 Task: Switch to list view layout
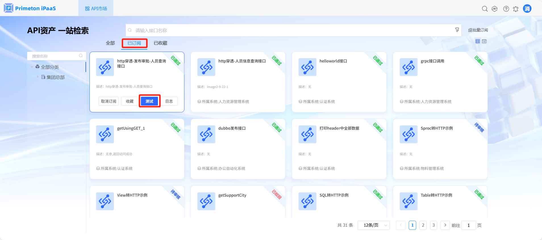[484, 41]
